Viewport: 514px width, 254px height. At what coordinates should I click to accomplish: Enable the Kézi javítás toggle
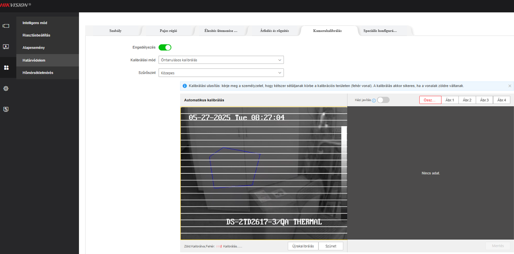[383, 100]
